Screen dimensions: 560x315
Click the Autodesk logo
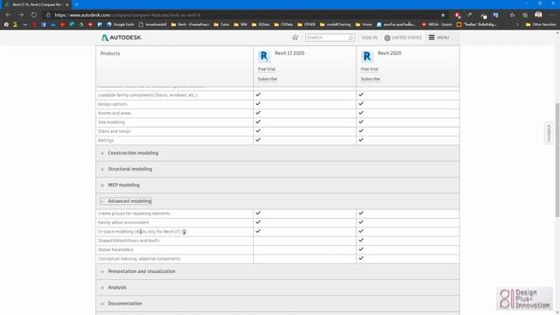(x=122, y=38)
